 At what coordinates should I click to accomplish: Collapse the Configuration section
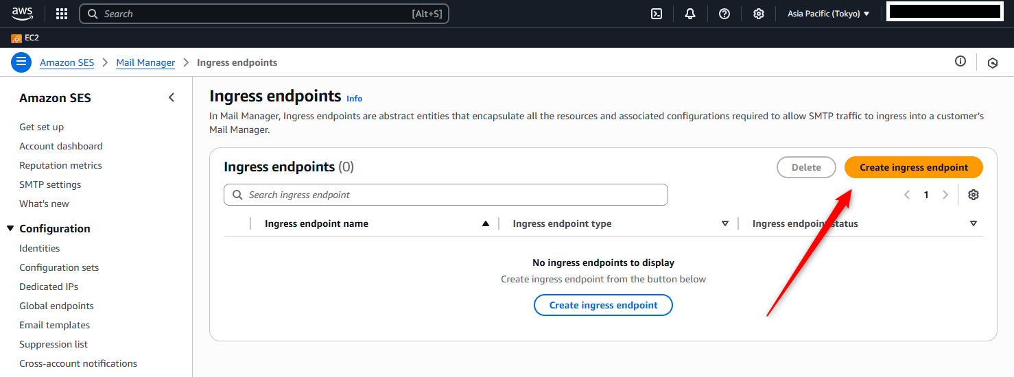coord(10,229)
